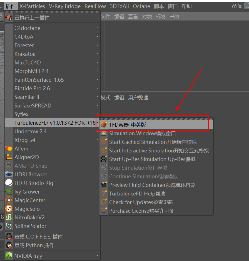Click the Aligner2D plugin icon
The width and height of the screenshot is (249, 261).
click(x=9, y=157)
